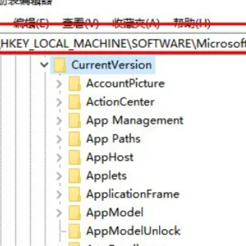Open the 查看(V) menu
The image size is (246, 246).
[x=80, y=23]
